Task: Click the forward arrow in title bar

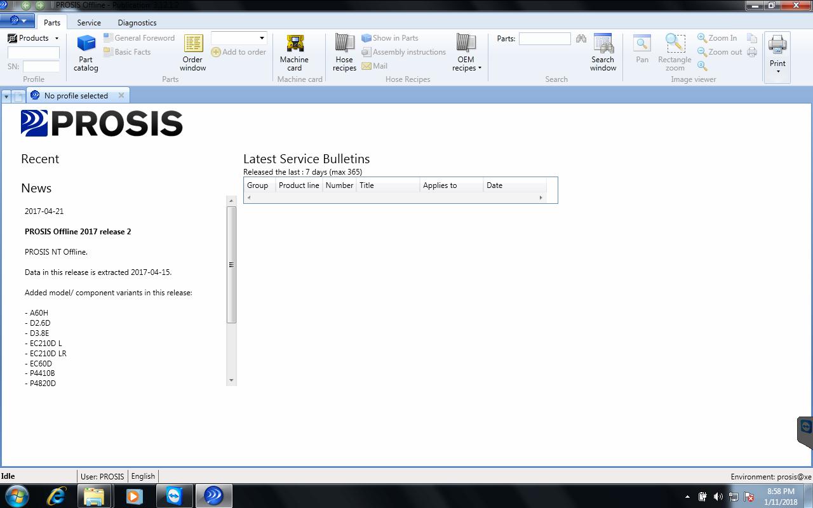Action: click(x=40, y=5)
